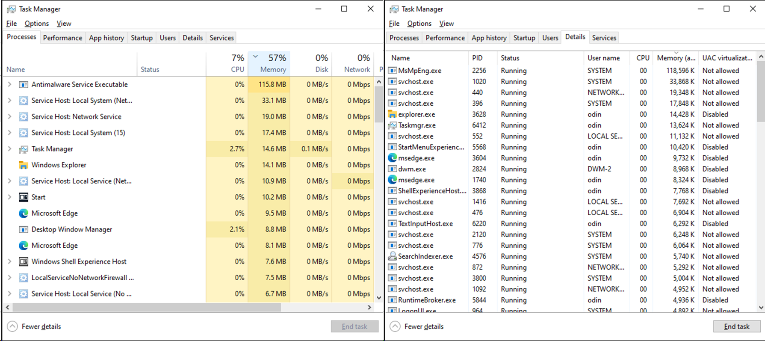Screen dimensions: 765x341
Task: Click the Windows Shell Experience Host icon
Action: point(24,262)
